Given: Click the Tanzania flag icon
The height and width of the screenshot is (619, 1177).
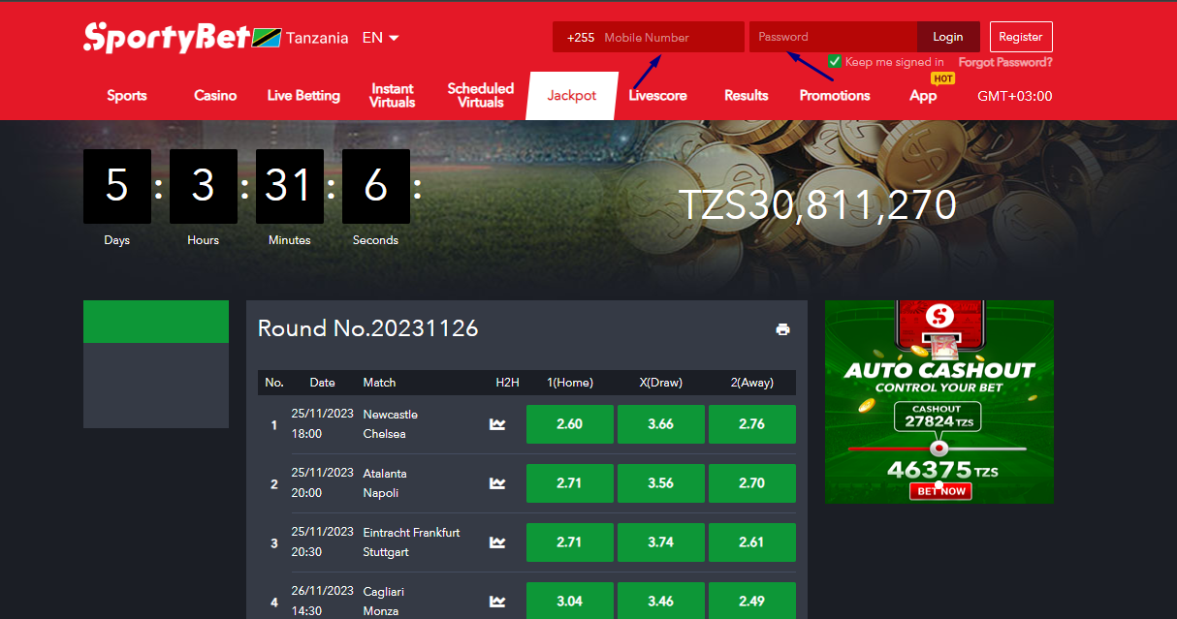Looking at the screenshot, I should tap(267, 38).
